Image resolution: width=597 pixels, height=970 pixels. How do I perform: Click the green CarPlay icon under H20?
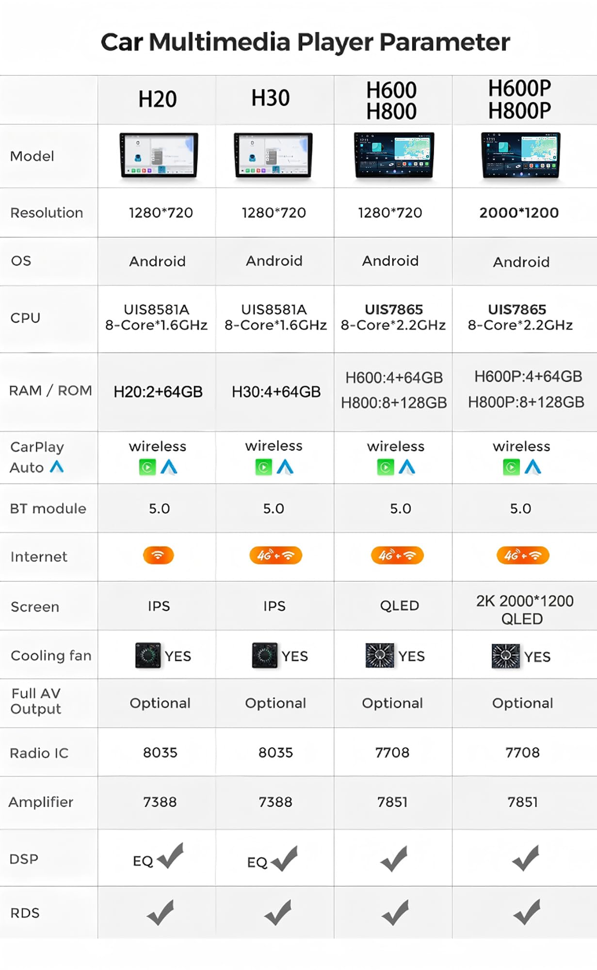pos(147,468)
